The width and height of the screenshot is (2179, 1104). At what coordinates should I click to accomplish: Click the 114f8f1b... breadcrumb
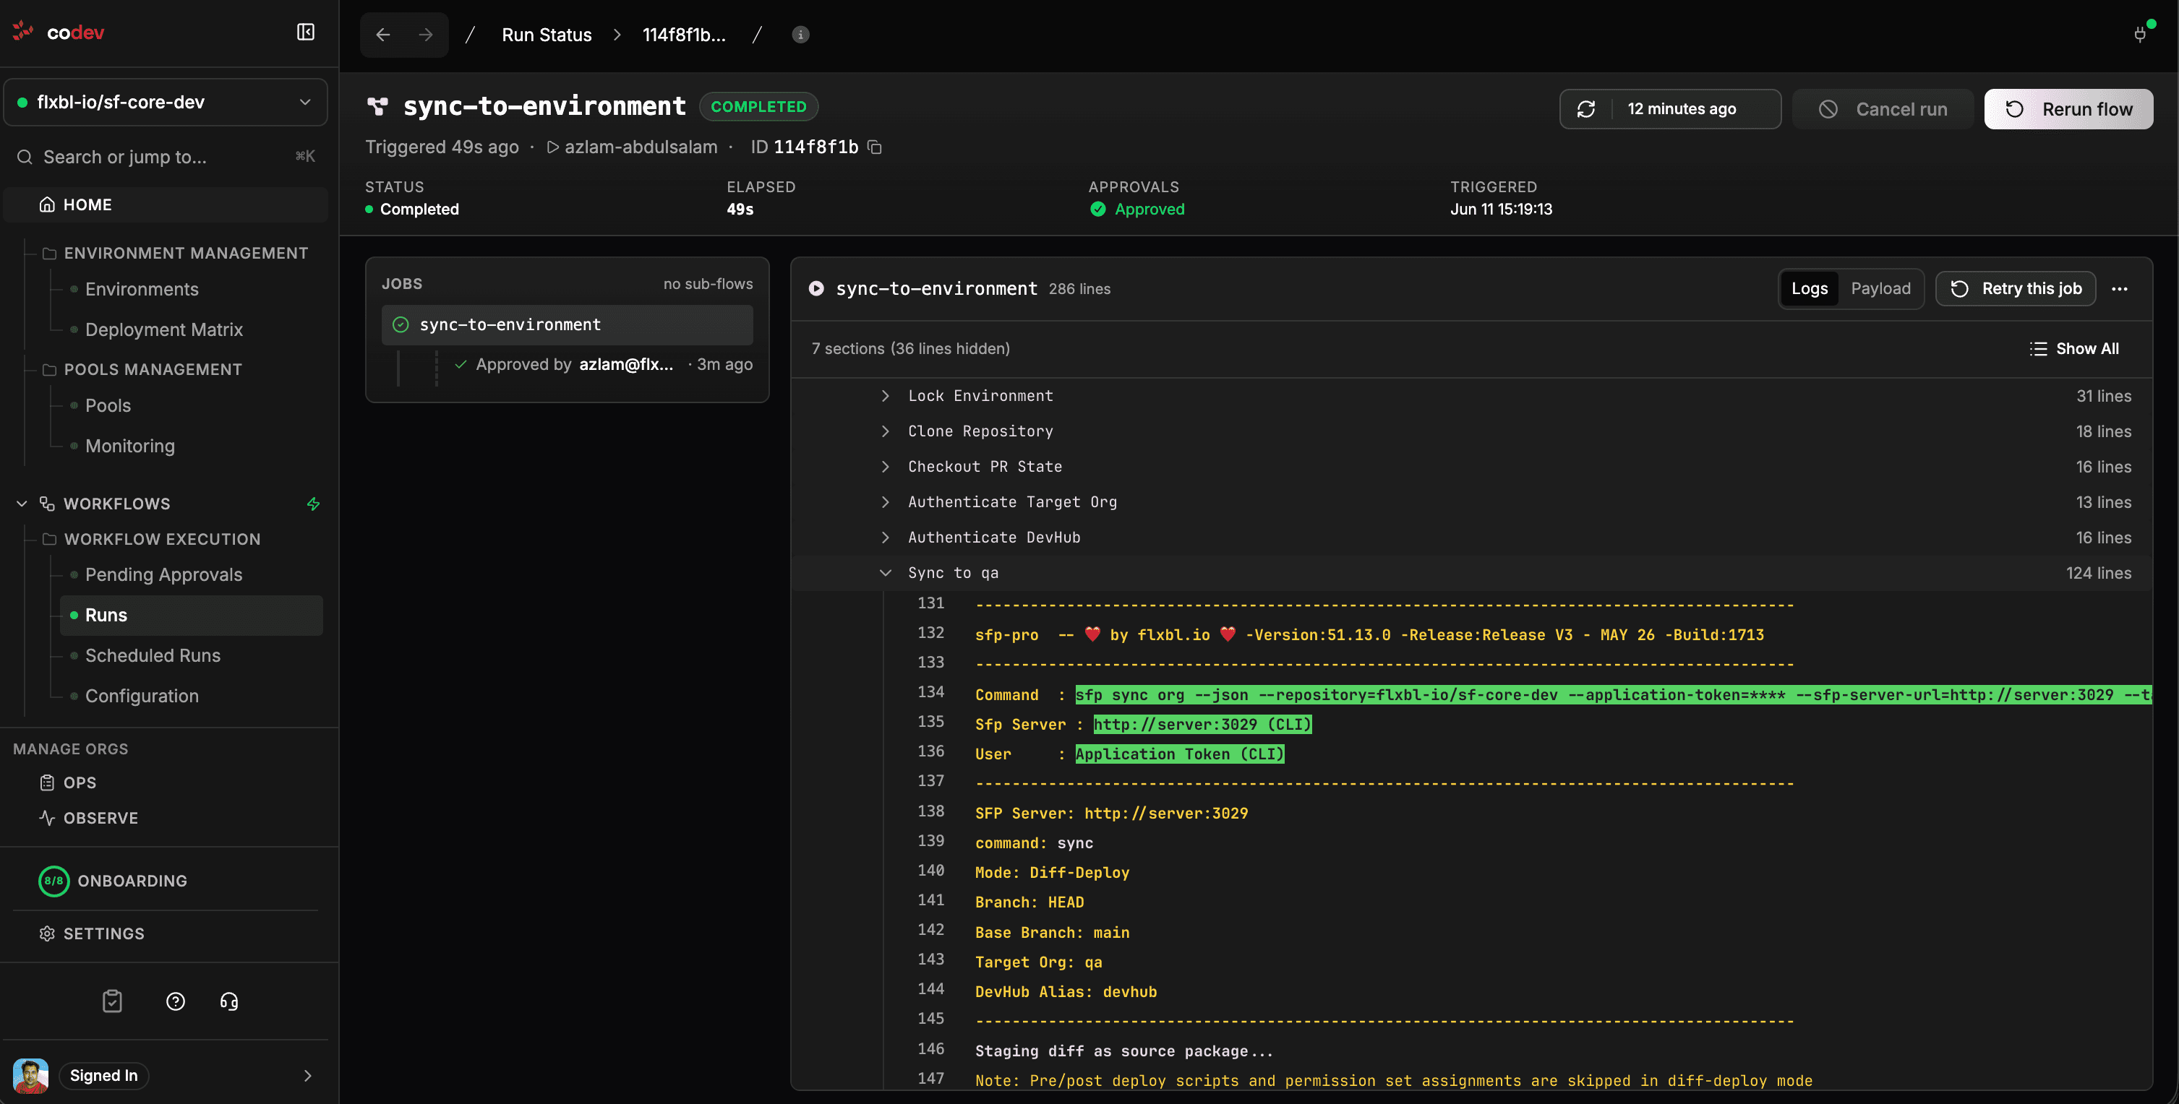click(x=683, y=35)
